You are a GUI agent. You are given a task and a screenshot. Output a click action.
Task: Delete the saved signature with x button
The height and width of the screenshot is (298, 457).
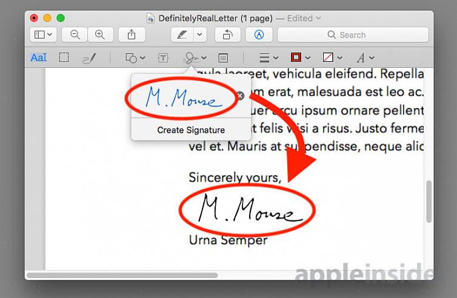[x=240, y=96]
